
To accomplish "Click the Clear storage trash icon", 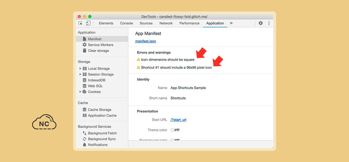I will 85,51.
